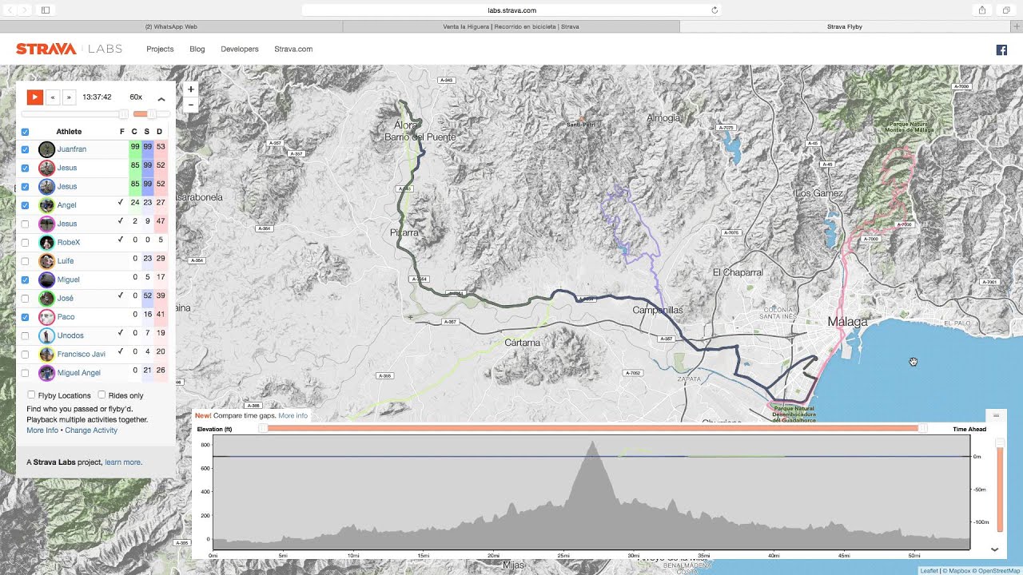Image resolution: width=1023 pixels, height=575 pixels.
Task: Click Unodos's profile avatar
Action: 46,335
